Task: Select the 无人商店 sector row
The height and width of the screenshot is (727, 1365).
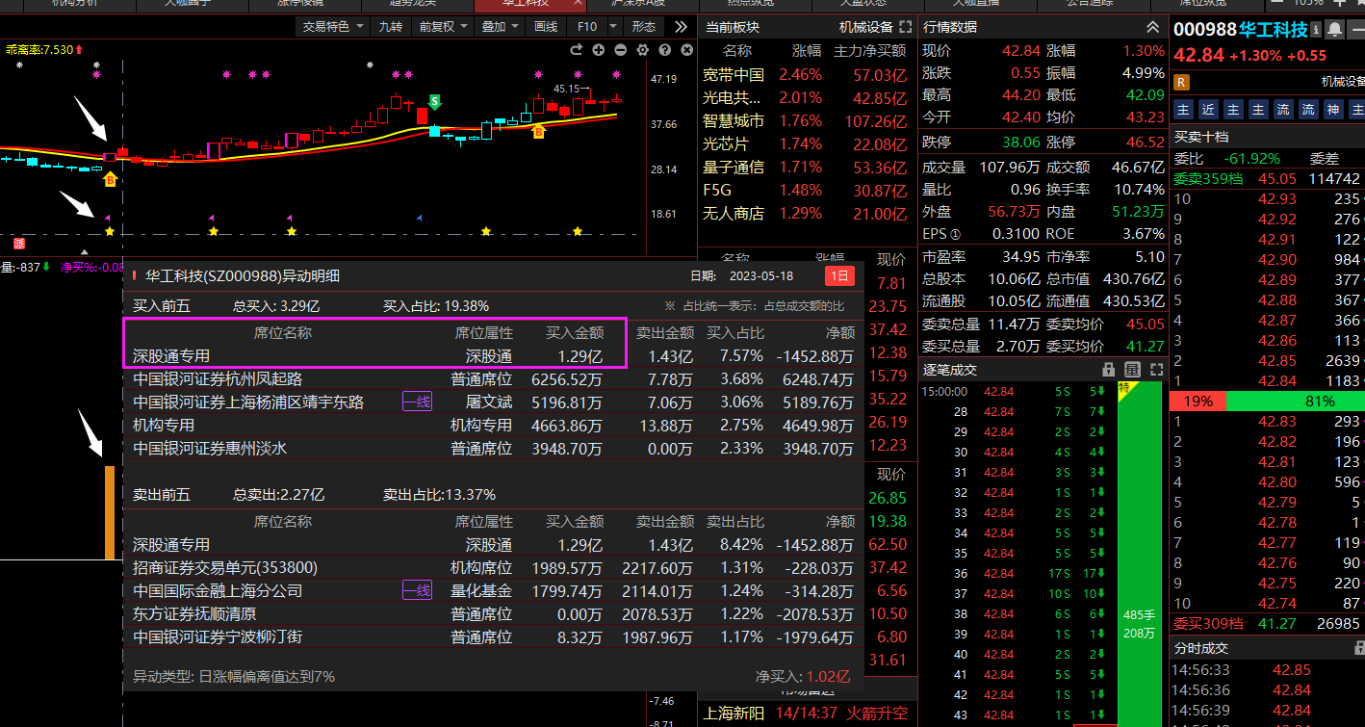Action: (805, 214)
